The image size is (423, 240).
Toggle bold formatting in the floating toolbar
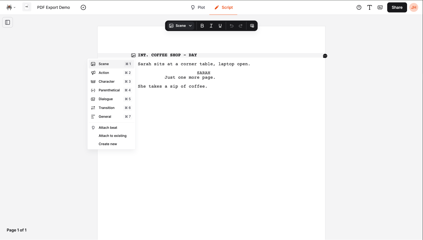pos(202,26)
